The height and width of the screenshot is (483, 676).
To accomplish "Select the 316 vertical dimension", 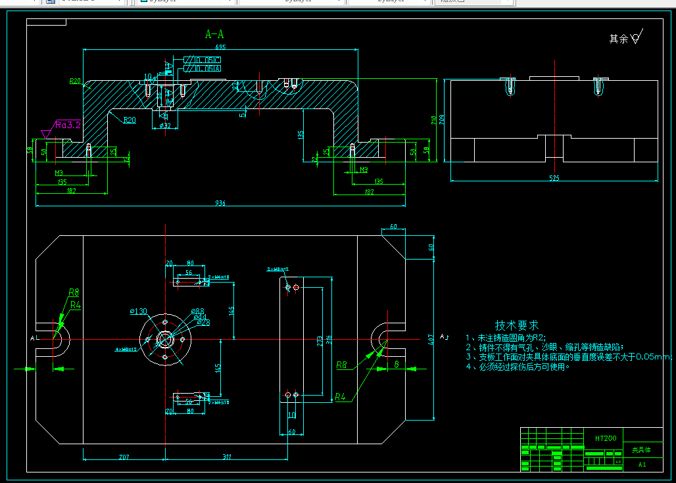I will click(x=329, y=340).
